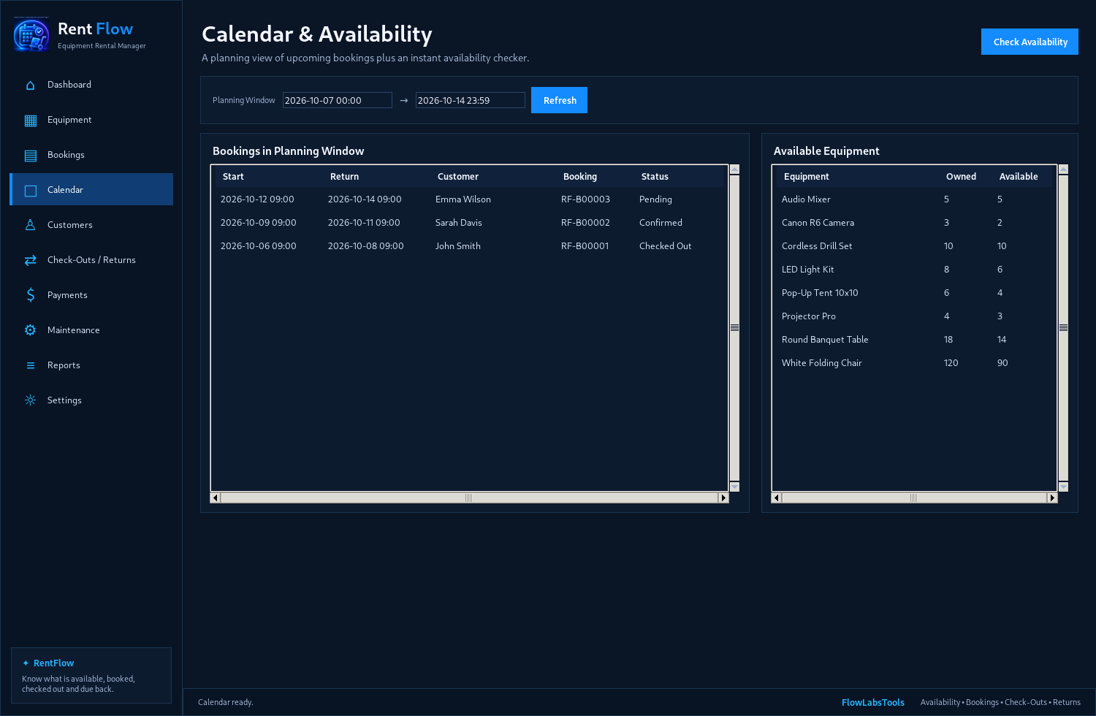
Task: Click the bookings table scroll-right arrow
Action: [x=723, y=498]
